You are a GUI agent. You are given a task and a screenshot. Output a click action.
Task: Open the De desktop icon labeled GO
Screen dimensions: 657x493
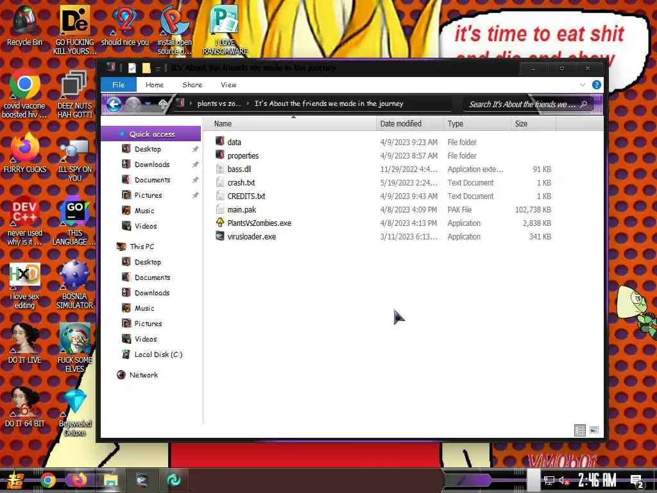pos(74,30)
